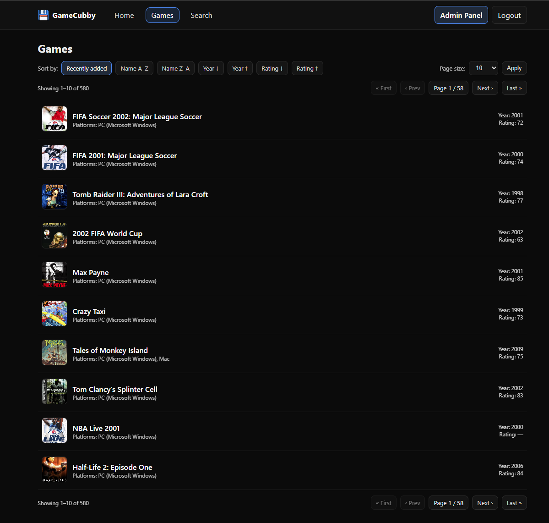This screenshot has width=549, height=523.
Task: Jump to last page using bottom Last »
Action: (x=514, y=503)
